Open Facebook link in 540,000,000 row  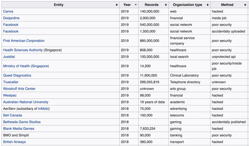tap(11, 25)
